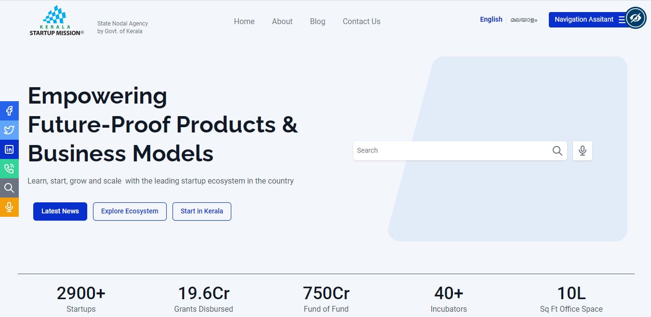
Task: Go to the Home menu item
Action: click(244, 22)
